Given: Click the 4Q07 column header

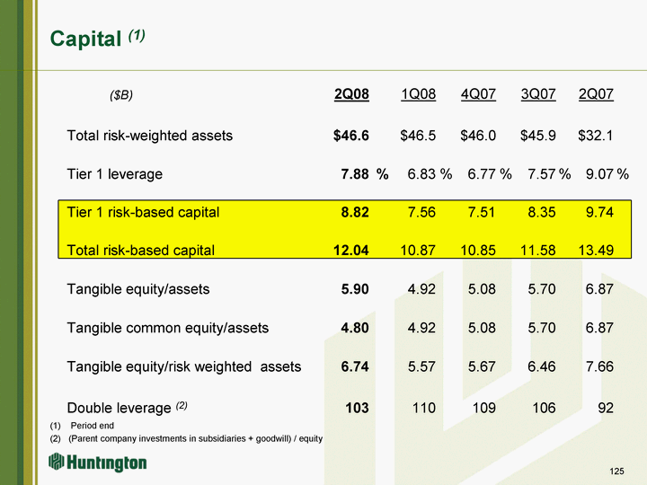Looking at the screenshot, I should pos(478,94).
